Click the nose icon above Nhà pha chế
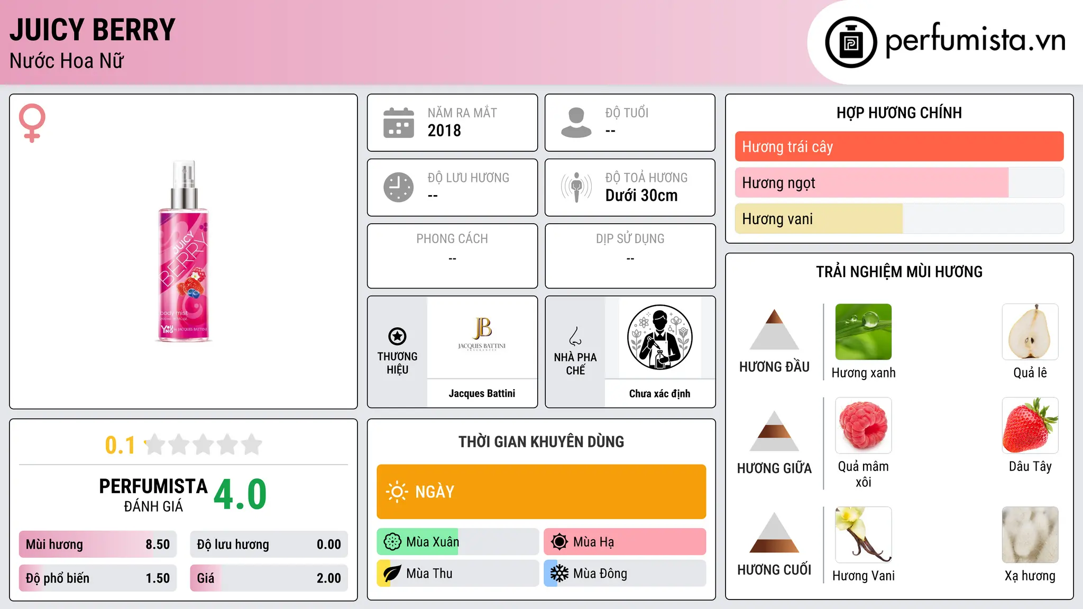 pyautogui.click(x=575, y=336)
